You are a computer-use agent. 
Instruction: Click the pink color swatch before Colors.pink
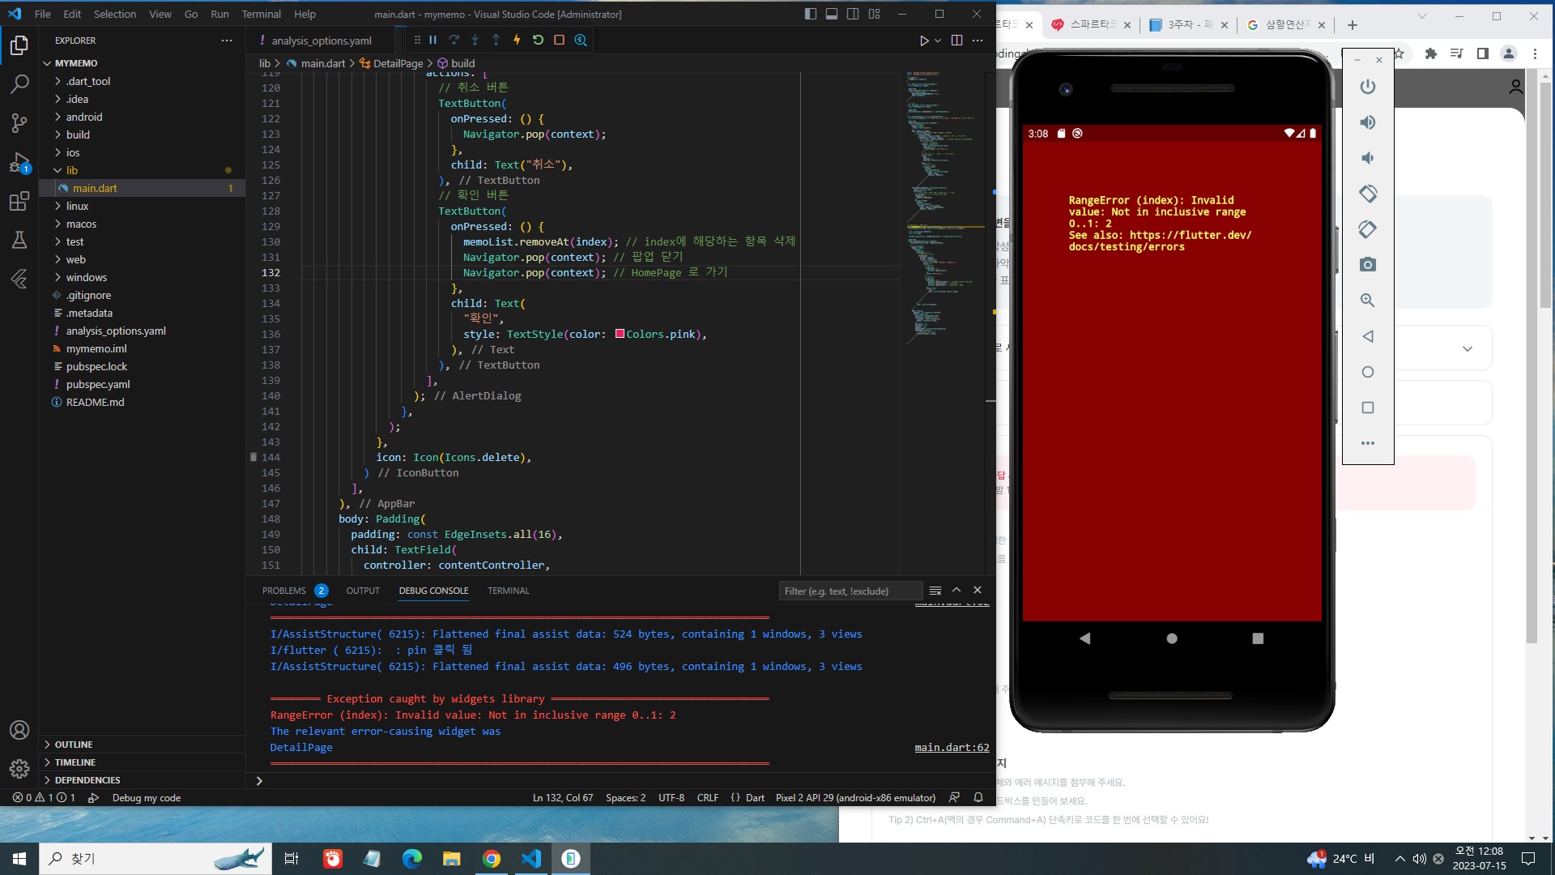pyautogui.click(x=620, y=334)
